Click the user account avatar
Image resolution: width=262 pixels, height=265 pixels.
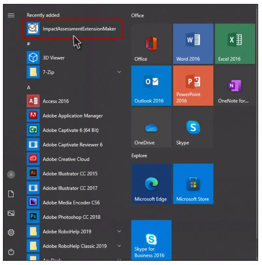(x=11, y=174)
